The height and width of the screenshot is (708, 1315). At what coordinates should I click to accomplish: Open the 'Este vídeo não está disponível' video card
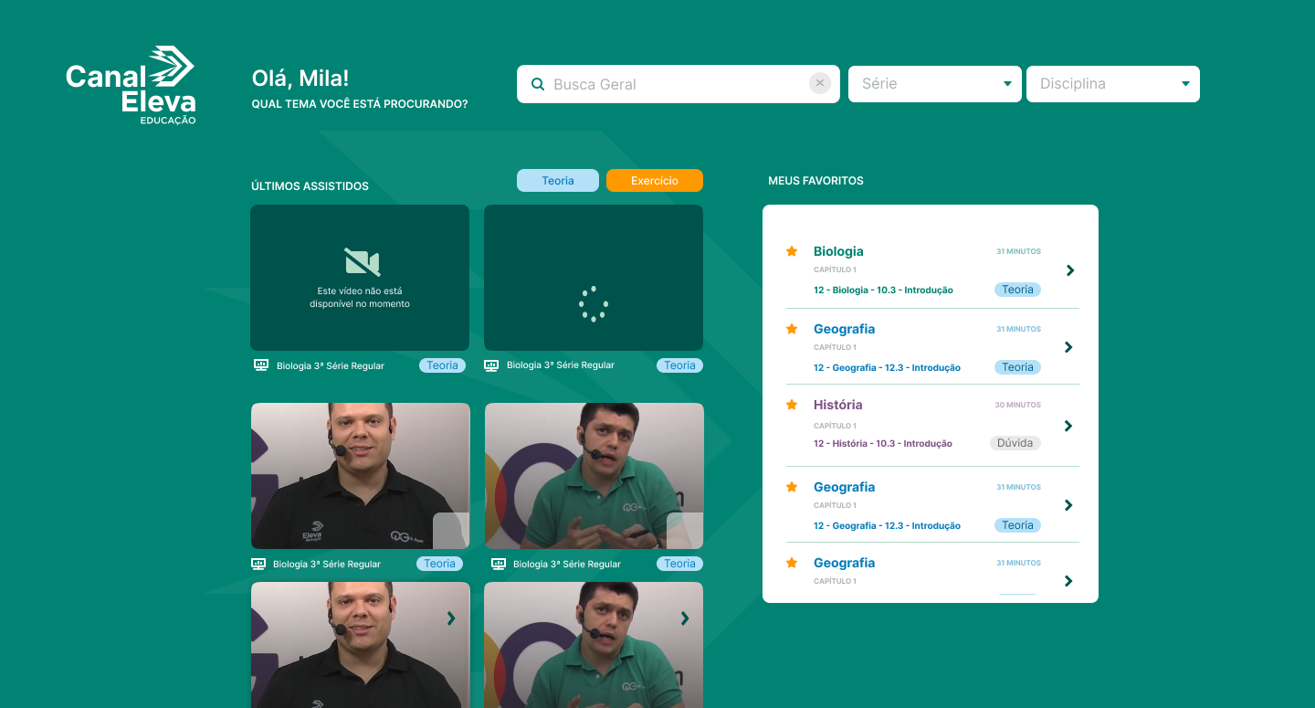pos(360,278)
